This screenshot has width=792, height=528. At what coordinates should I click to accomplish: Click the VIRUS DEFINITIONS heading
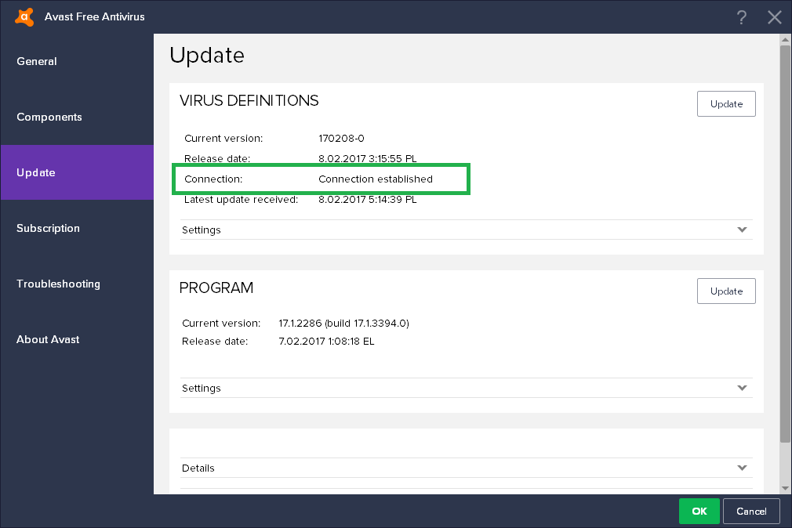click(x=249, y=100)
